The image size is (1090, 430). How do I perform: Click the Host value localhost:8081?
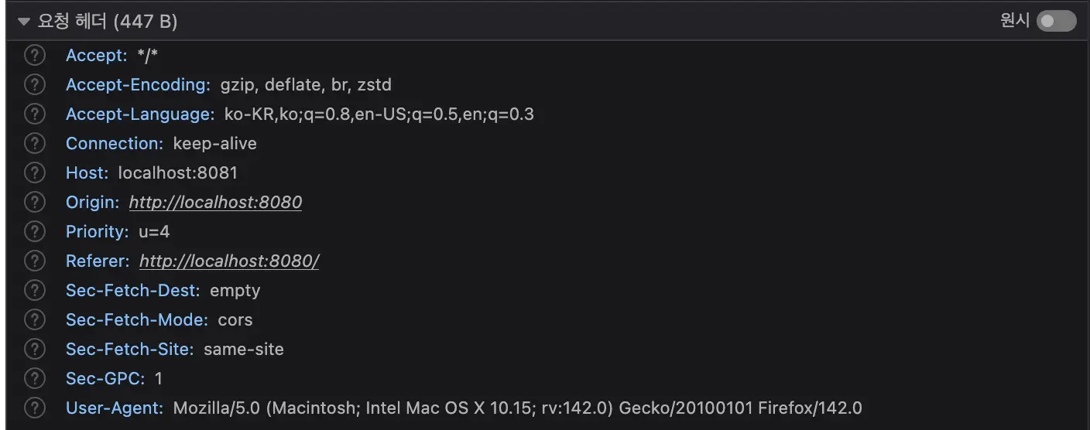point(177,173)
